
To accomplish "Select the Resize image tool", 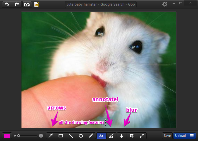I will tap(142, 136).
